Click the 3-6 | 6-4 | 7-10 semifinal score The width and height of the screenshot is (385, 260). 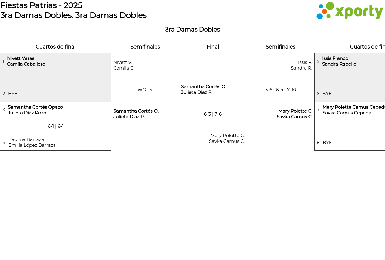pos(280,90)
